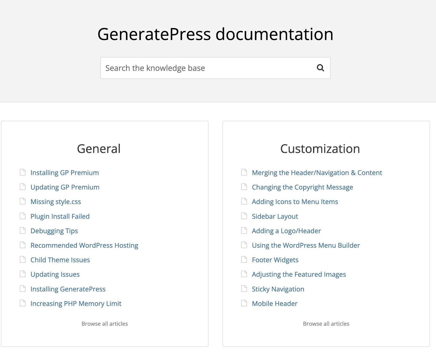The width and height of the screenshot is (436, 357).
Task: Click document icon next to Sidebar Layout
Action: 244,216
